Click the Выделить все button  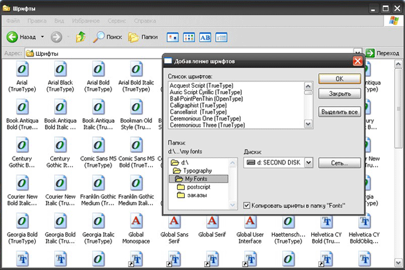(340, 112)
